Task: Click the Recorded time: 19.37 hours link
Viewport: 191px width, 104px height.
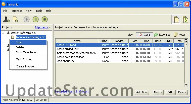Action: click(x=72, y=91)
